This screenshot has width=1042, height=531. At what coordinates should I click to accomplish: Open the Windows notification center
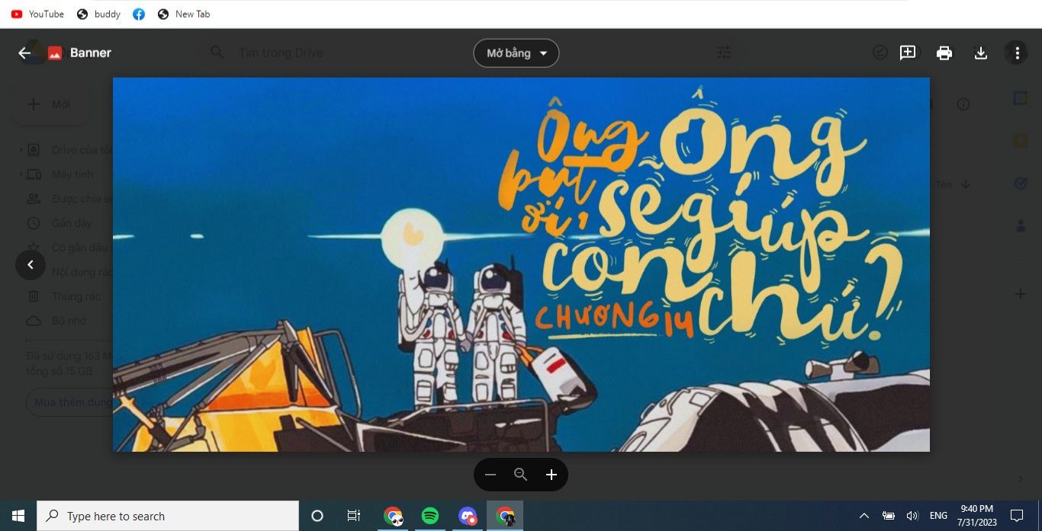[1016, 516]
